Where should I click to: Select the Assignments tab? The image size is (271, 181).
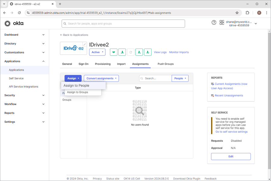(140, 64)
